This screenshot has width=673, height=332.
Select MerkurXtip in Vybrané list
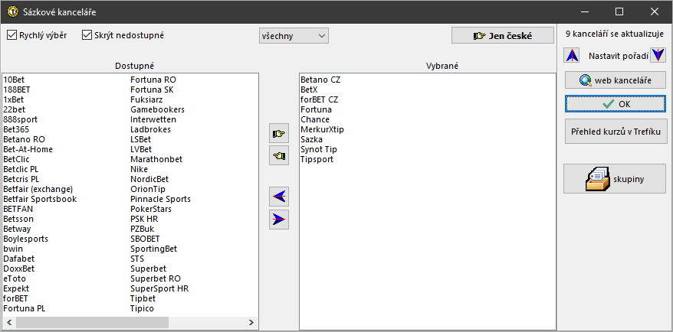point(323,129)
